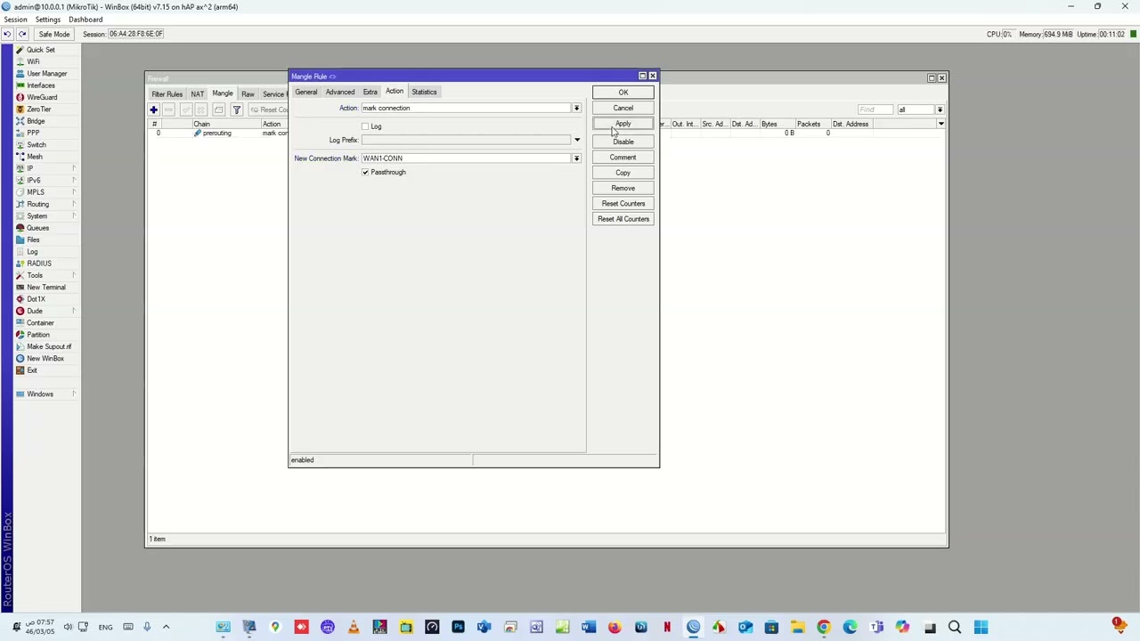Click the redo arrow in the top toolbar
Screen dimensions: 1140x641
(22, 34)
